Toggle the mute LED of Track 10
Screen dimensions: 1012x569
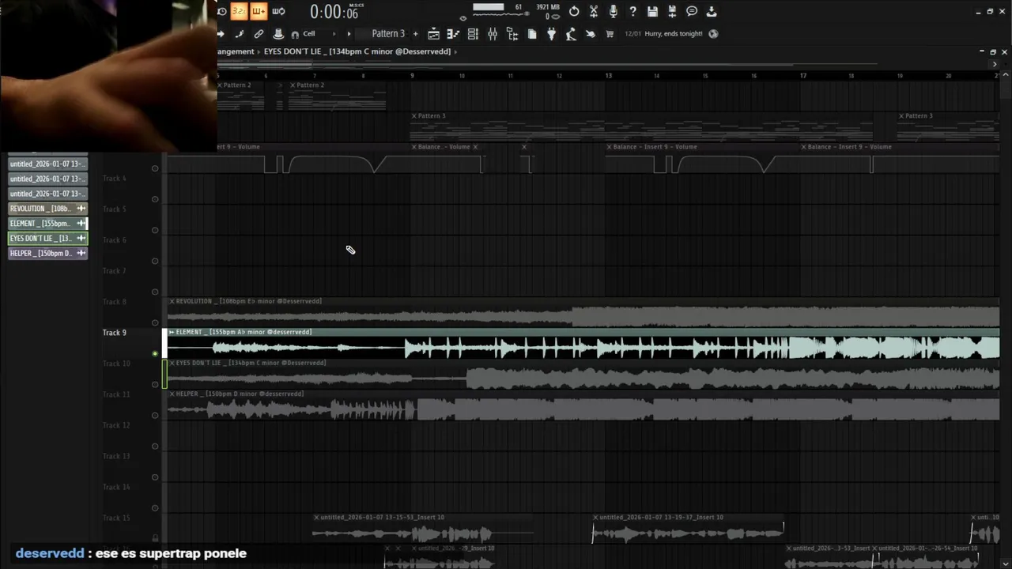[155, 385]
